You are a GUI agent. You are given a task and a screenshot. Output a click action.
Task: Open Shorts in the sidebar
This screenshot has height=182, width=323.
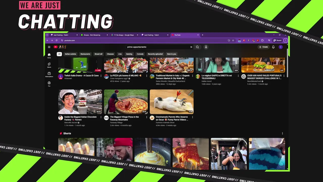point(49,65)
